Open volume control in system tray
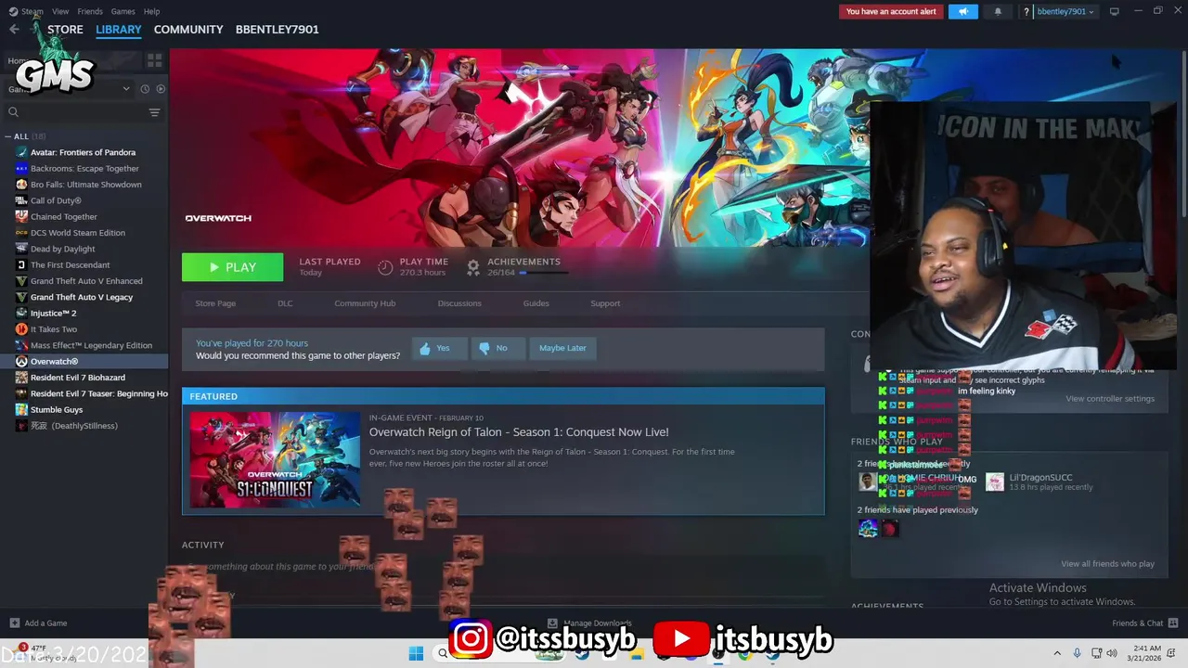 (x=1112, y=653)
